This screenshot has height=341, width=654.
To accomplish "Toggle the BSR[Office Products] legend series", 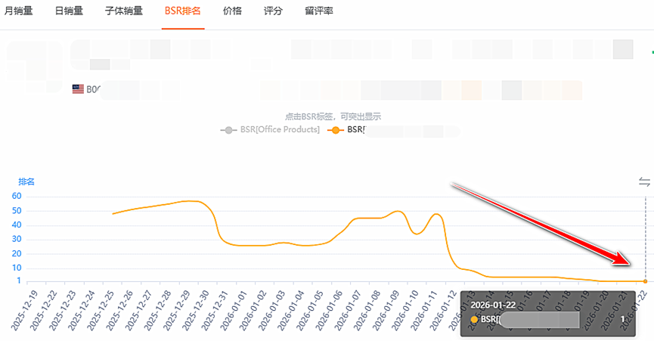I will [275, 130].
